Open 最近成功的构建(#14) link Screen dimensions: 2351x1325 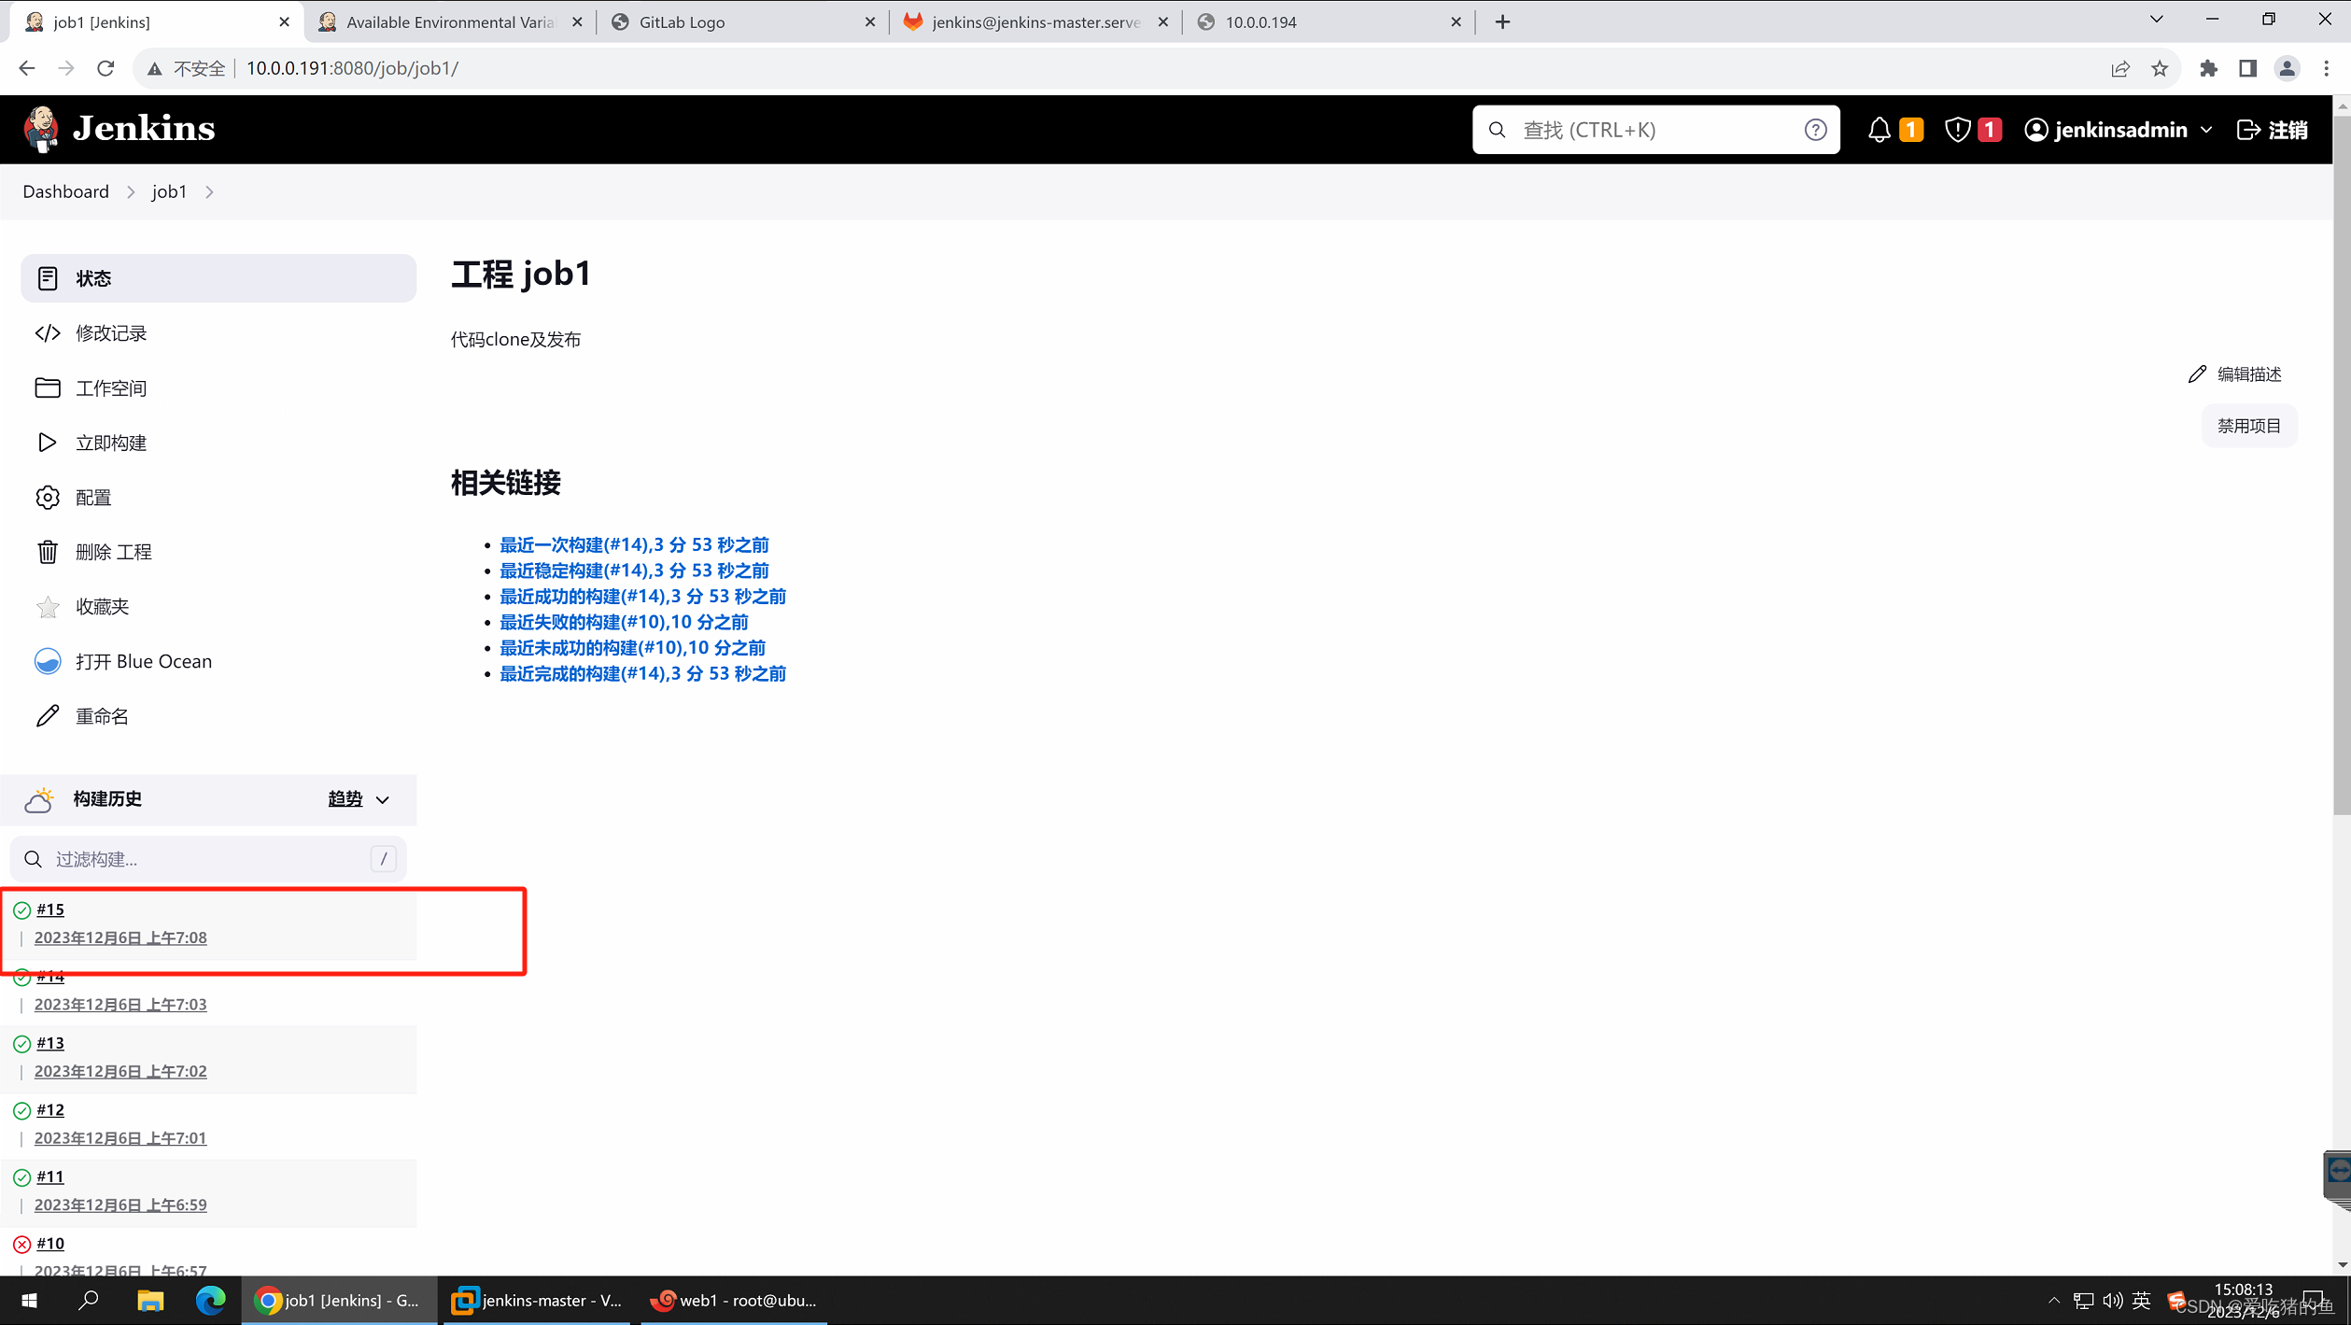pyautogui.click(x=642, y=596)
